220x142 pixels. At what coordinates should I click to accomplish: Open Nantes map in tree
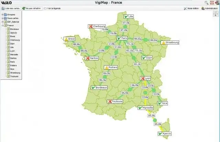point(12,58)
